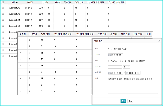Select the 7usertest_05 name cell
The height and width of the screenshot is (106, 163).
click(14, 26)
